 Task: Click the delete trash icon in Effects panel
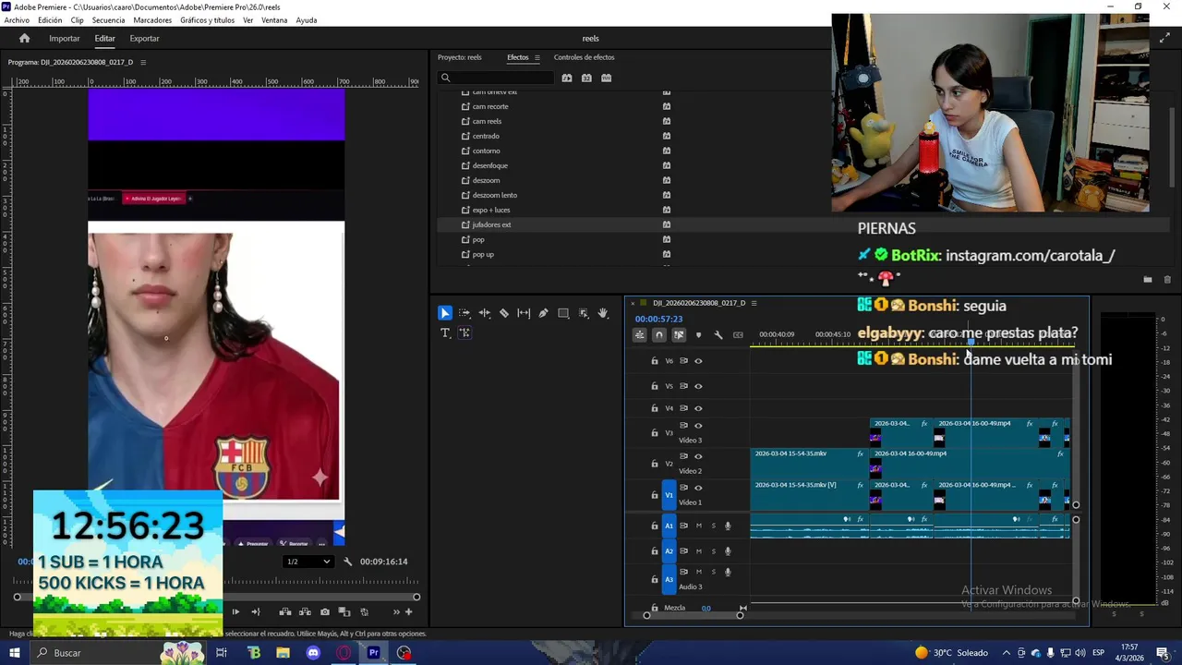1167,279
